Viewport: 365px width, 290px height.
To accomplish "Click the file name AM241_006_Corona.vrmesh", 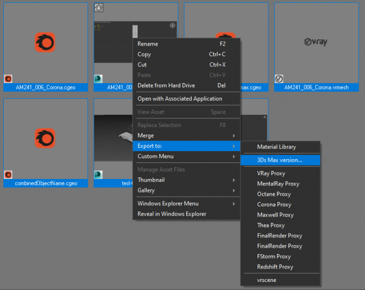I will coord(317,87).
